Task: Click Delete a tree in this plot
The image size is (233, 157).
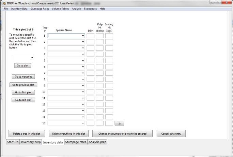Action: click(27, 134)
